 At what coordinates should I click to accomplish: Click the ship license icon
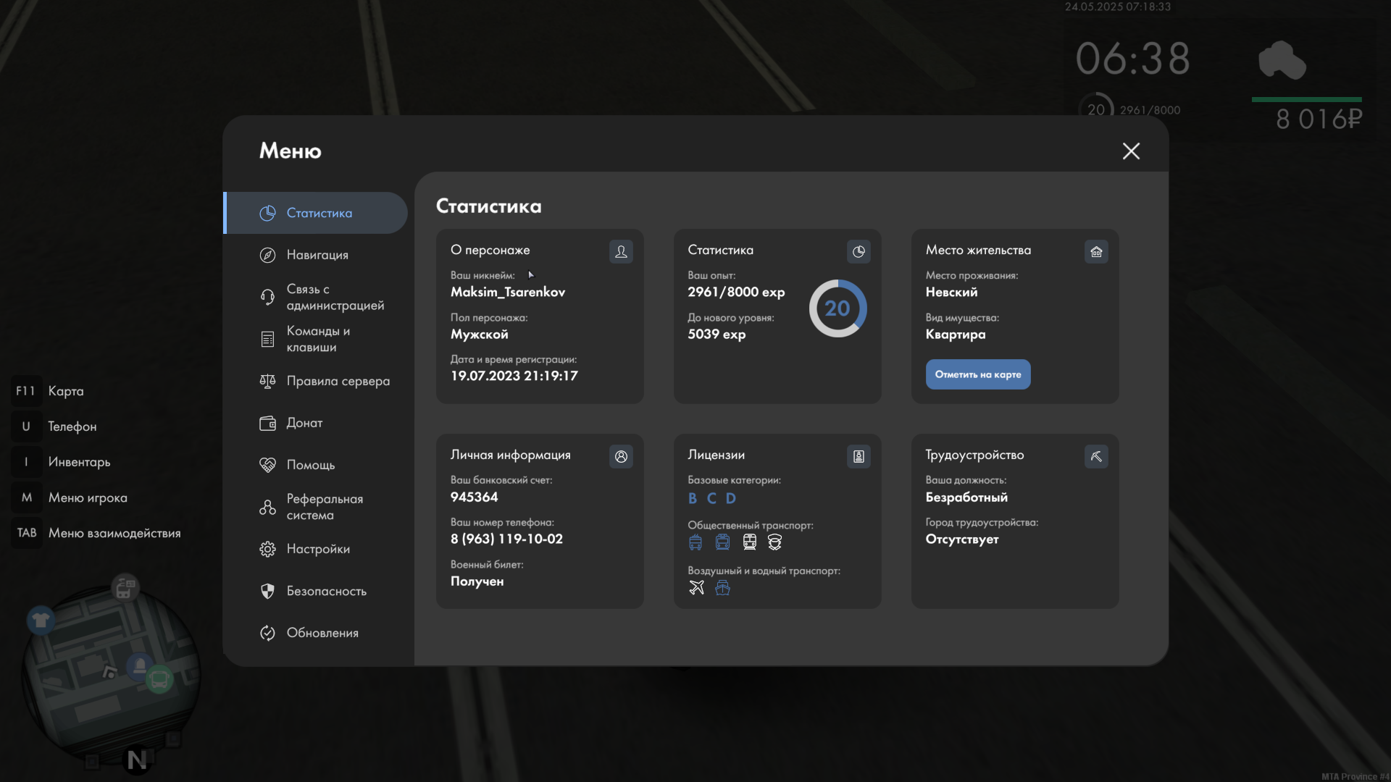click(722, 588)
